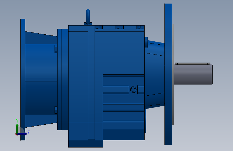Select the lower hex bolt on adapter flange

pyautogui.click(x=56, y=110)
